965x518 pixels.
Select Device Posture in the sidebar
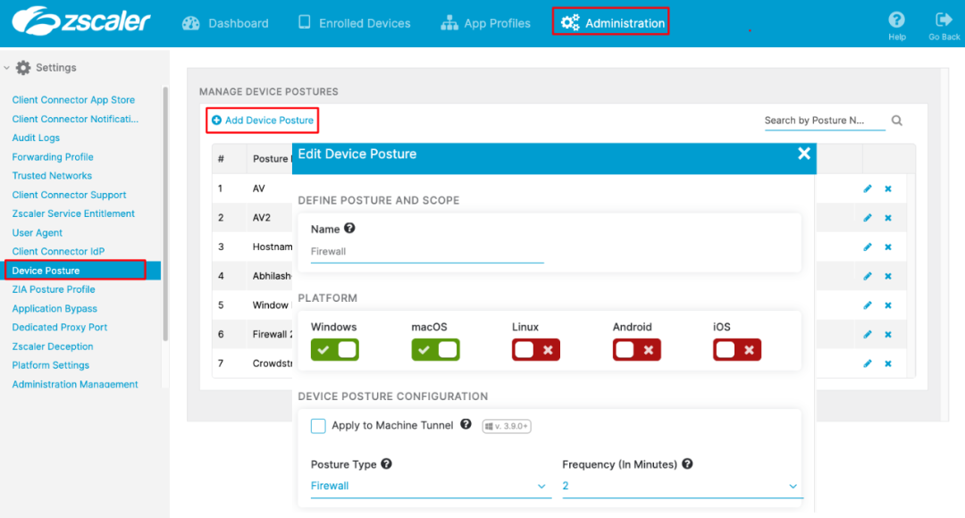coord(49,270)
